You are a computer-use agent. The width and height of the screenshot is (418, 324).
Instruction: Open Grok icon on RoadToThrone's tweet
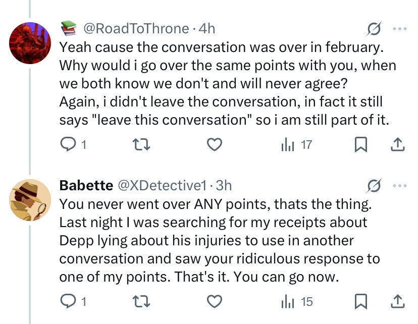(x=374, y=30)
